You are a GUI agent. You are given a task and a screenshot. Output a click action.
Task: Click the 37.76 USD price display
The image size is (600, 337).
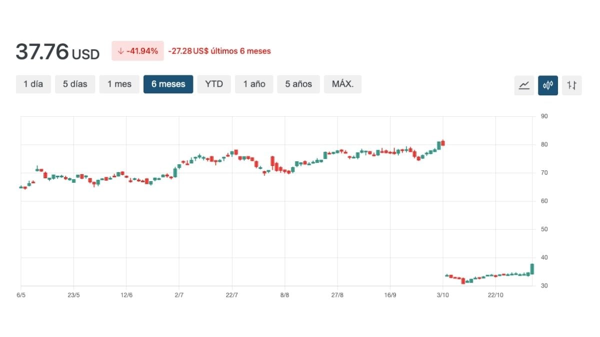coord(57,51)
